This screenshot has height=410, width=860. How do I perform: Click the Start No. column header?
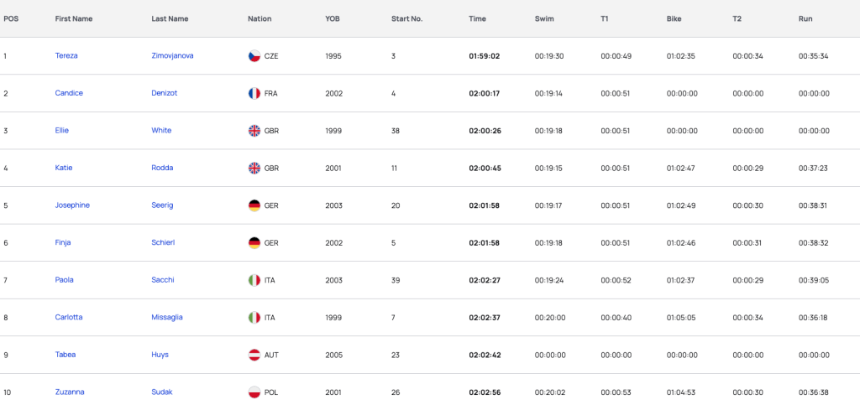[407, 18]
